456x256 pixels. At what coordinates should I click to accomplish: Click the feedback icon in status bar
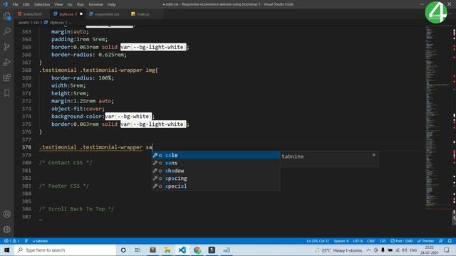pos(441,241)
